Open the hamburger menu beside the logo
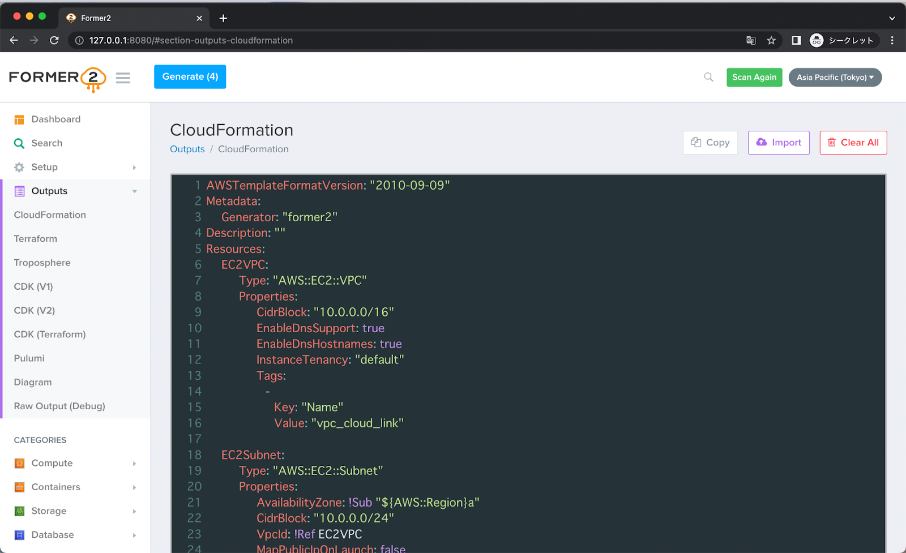This screenshot has height=553, width=906. (123, 78)
